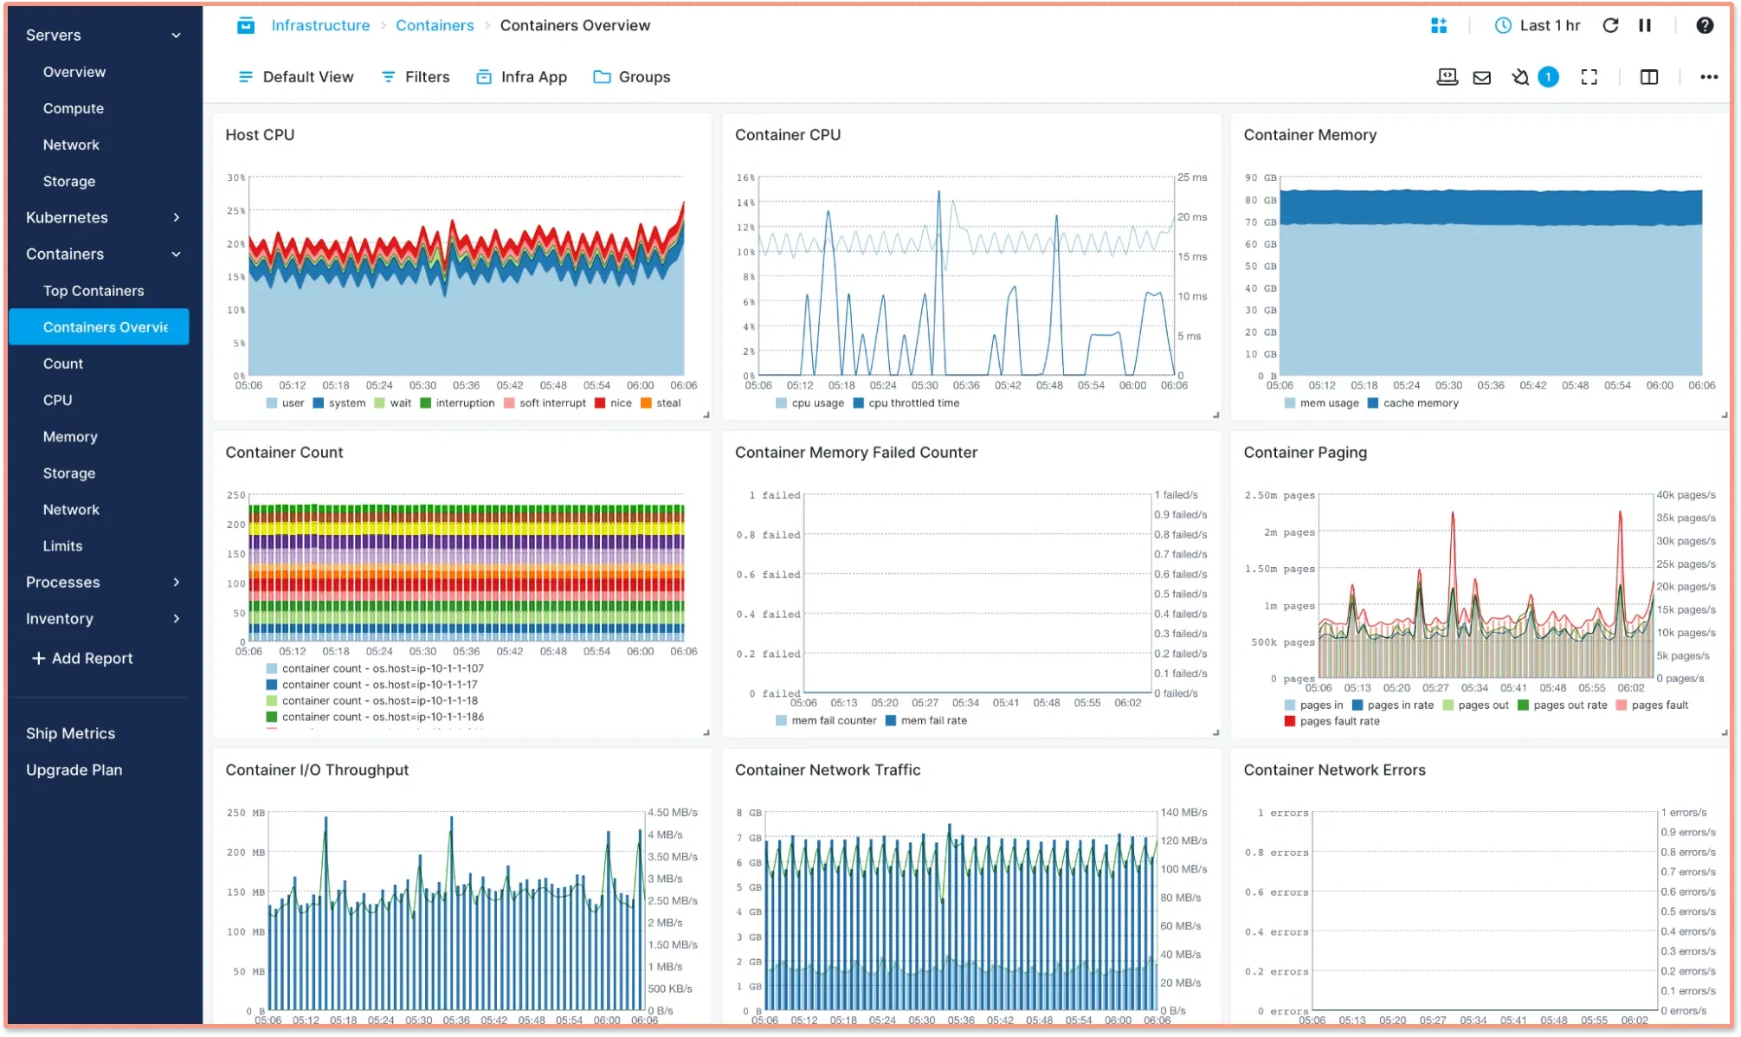Open the help question-mark icon

(x=1704, y=25)
